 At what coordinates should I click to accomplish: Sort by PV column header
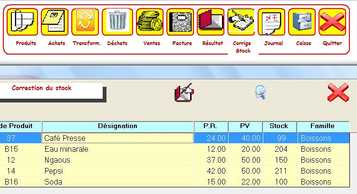245,126
